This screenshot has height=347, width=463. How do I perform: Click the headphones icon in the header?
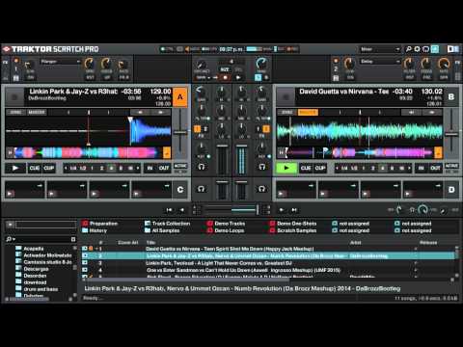click(x=425, y=49)
